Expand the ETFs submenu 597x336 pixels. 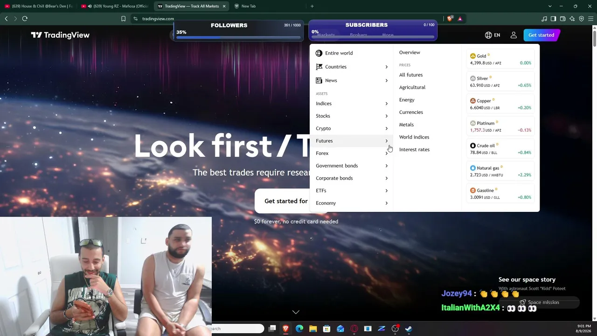(352, 190)
